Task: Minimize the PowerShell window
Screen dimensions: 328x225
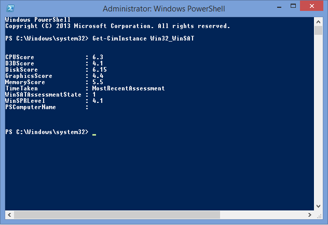Action: 279,7
